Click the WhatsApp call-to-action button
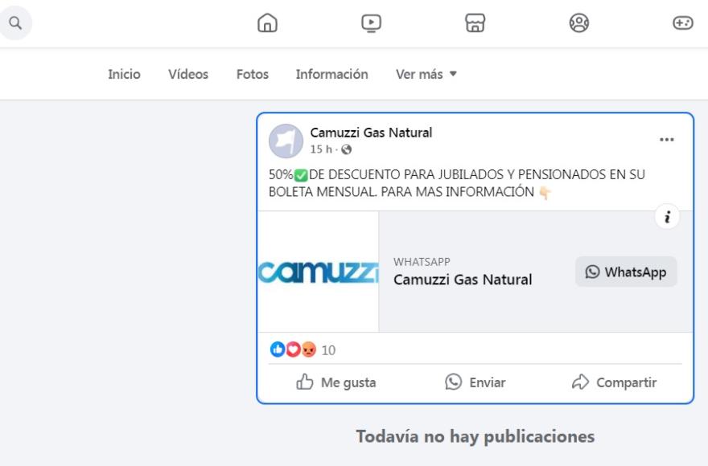This screenshot has height=466, width=708. pyautogui.click(x=626, y=272)
